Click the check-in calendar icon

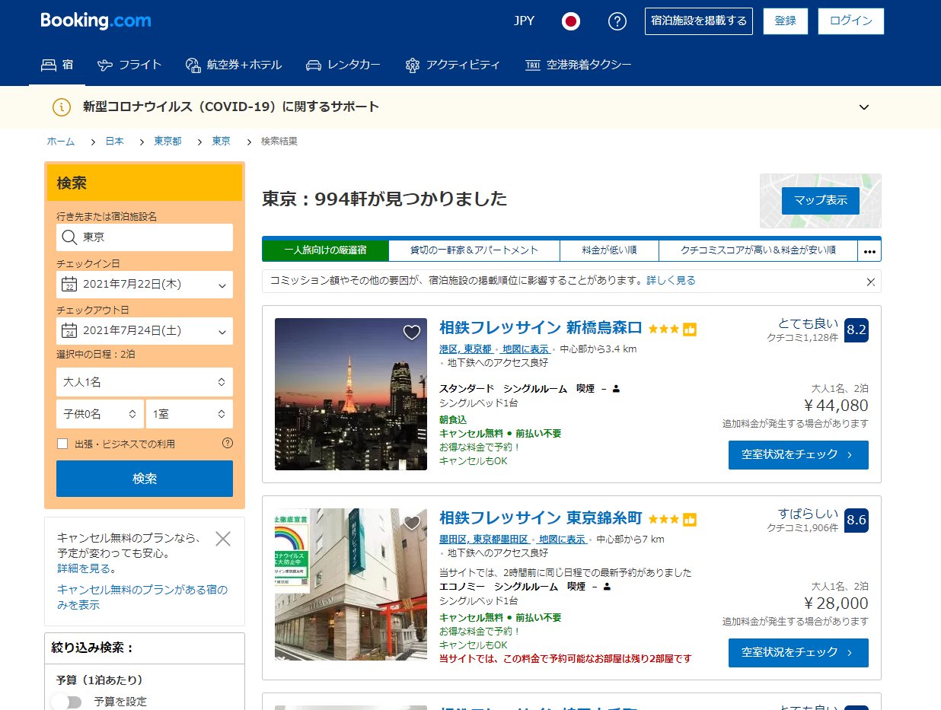[x=69, y=285]
